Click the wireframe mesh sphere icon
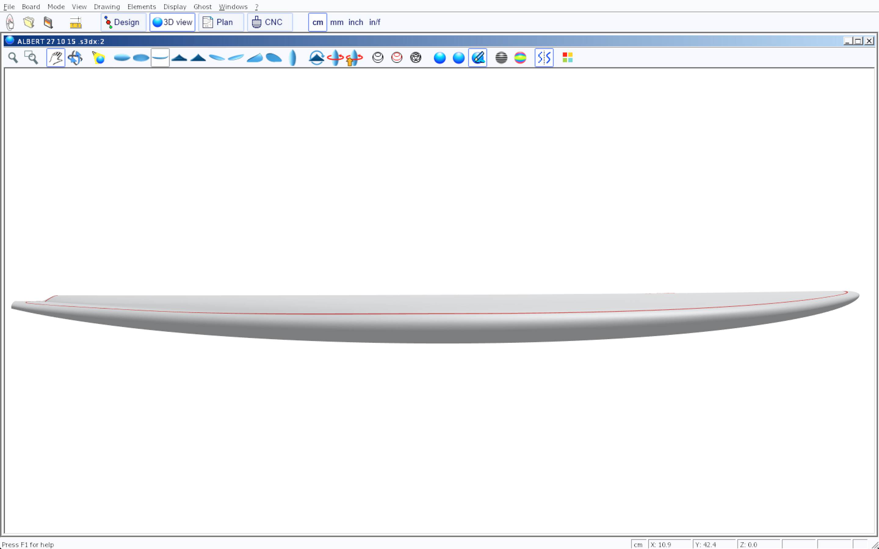Viewport: 879px width, 549px height. [415, 58]
